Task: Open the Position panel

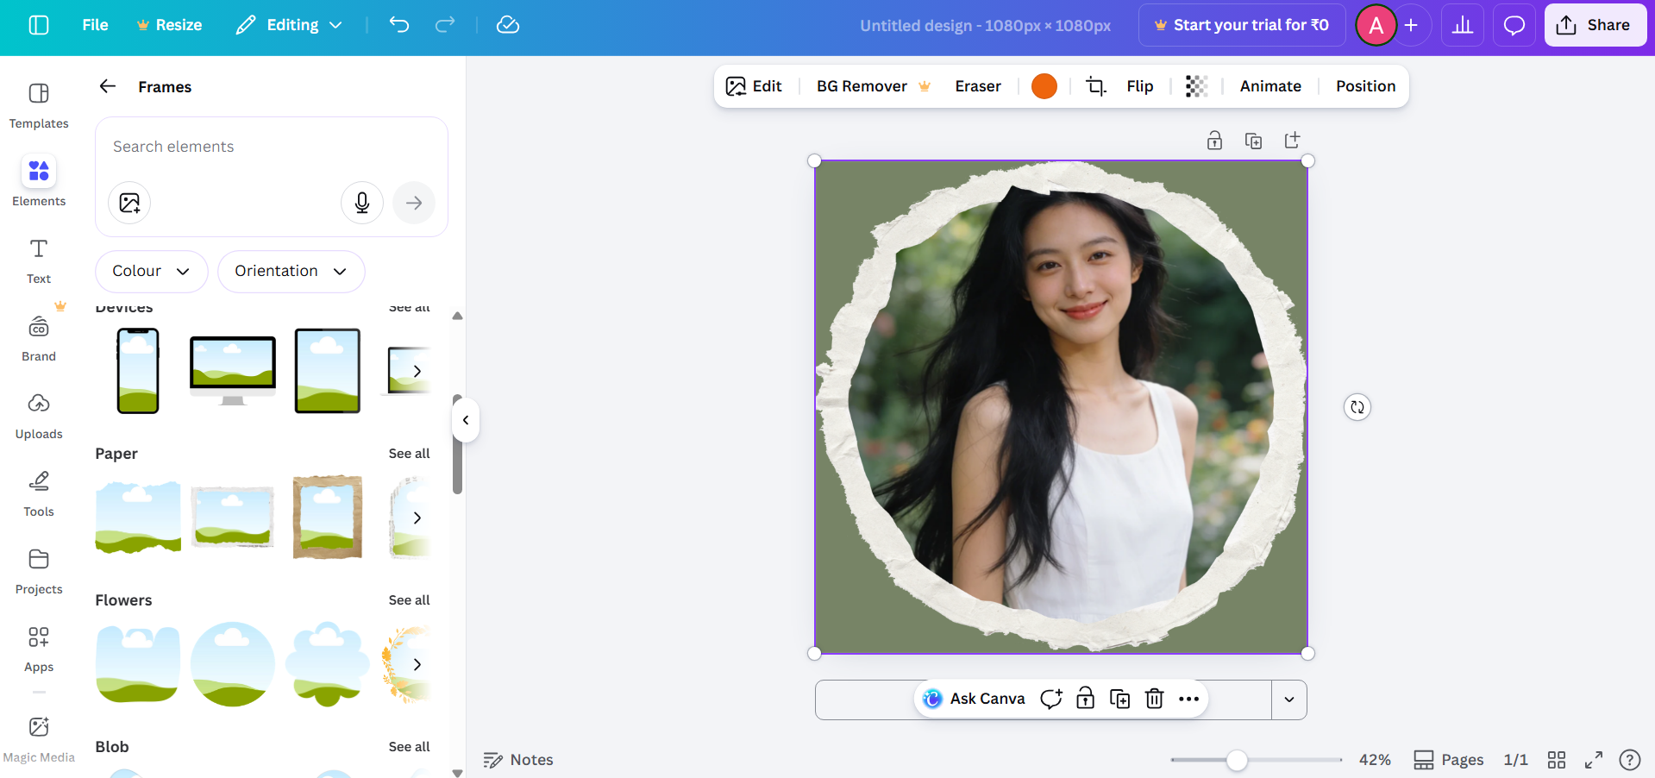Action: point(1365,86)
